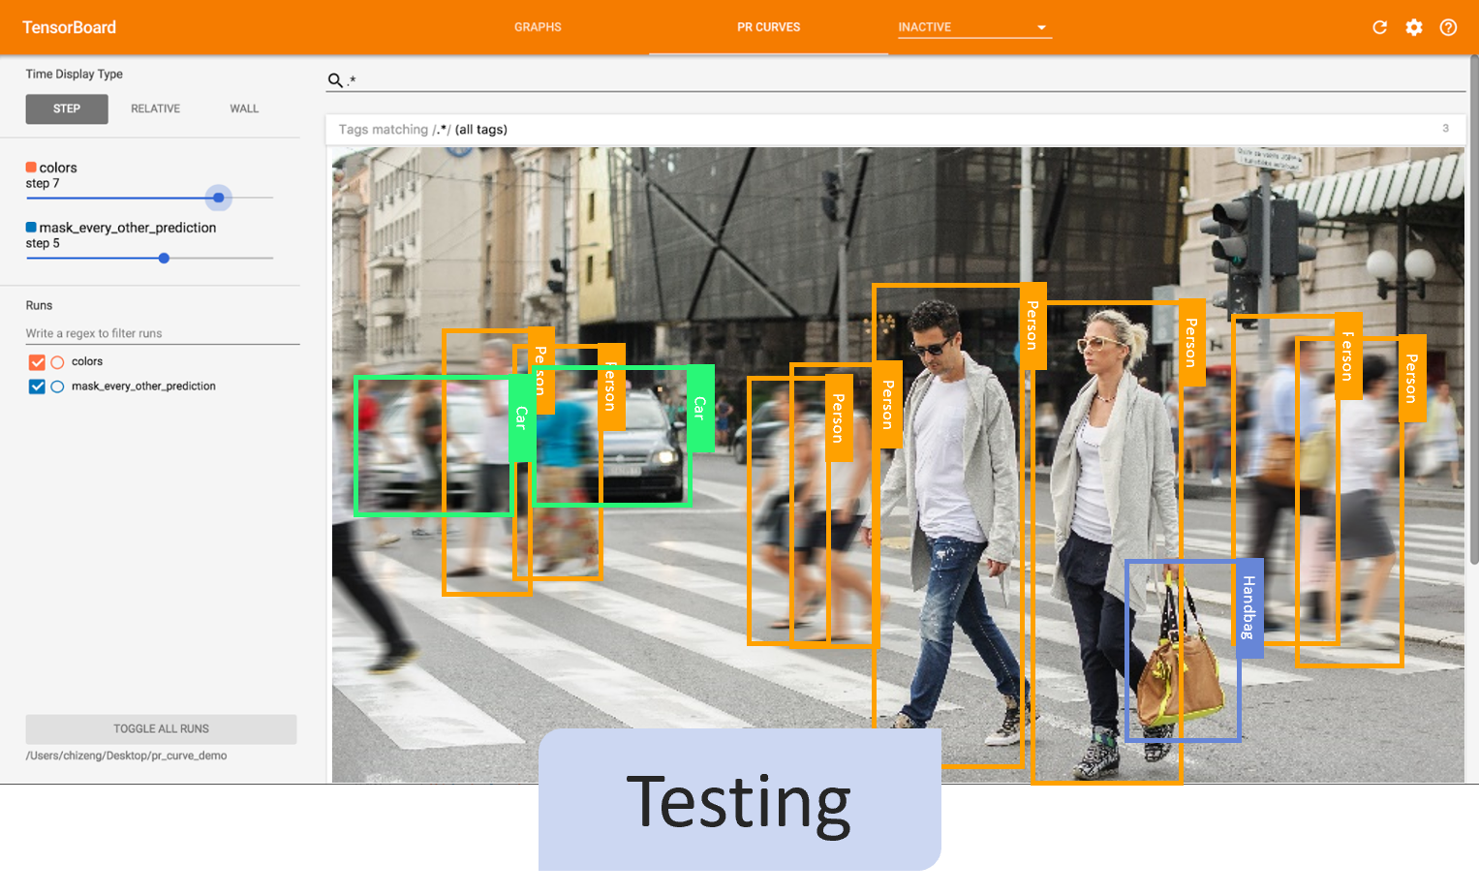Click the 'Time Display Type' heading

click(74, 74)
